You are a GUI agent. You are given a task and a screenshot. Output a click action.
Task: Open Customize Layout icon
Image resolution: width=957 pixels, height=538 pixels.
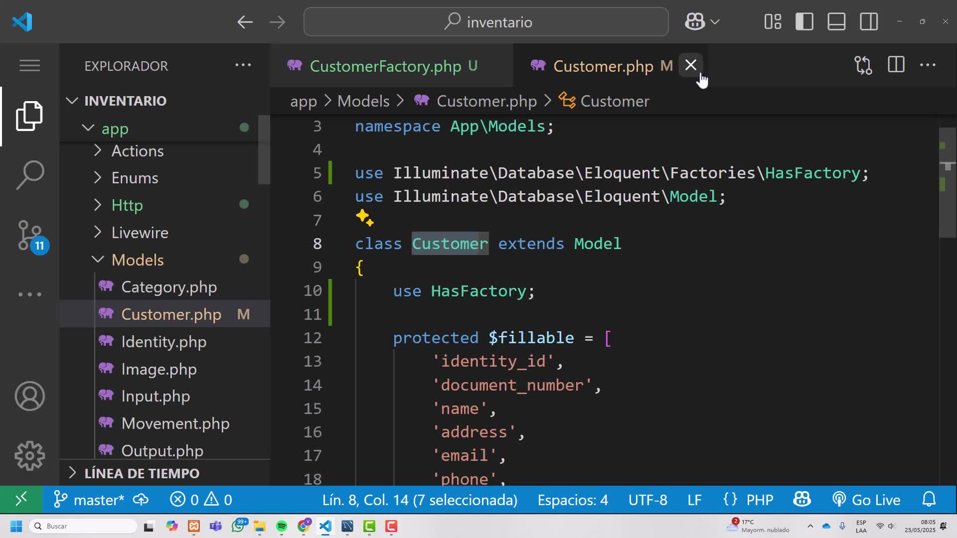pos(773,22)
